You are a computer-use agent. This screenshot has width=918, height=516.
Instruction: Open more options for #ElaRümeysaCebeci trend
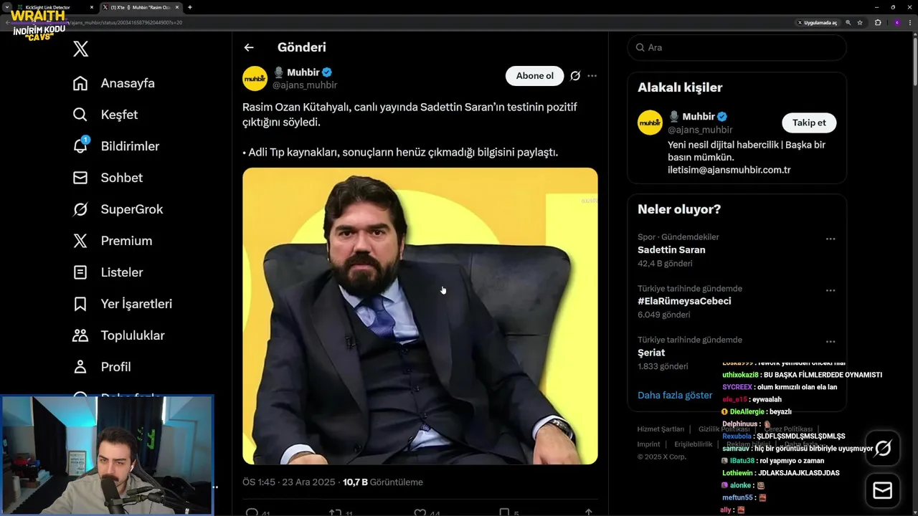(831, 290)
